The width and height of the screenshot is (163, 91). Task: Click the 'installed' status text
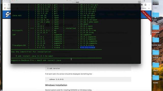pos(71,28)
